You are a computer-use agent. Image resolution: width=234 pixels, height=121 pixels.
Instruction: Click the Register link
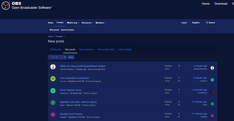(196, 23)
